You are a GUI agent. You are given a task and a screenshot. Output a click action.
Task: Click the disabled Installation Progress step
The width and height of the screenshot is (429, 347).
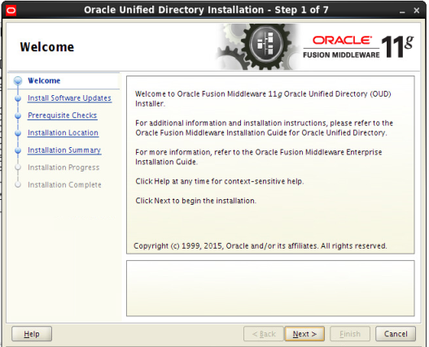pos(63,167)
